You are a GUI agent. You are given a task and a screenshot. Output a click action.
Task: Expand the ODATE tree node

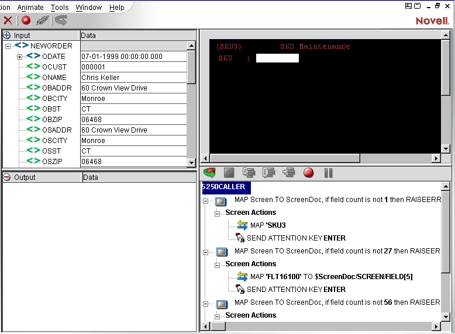[19, 57]
